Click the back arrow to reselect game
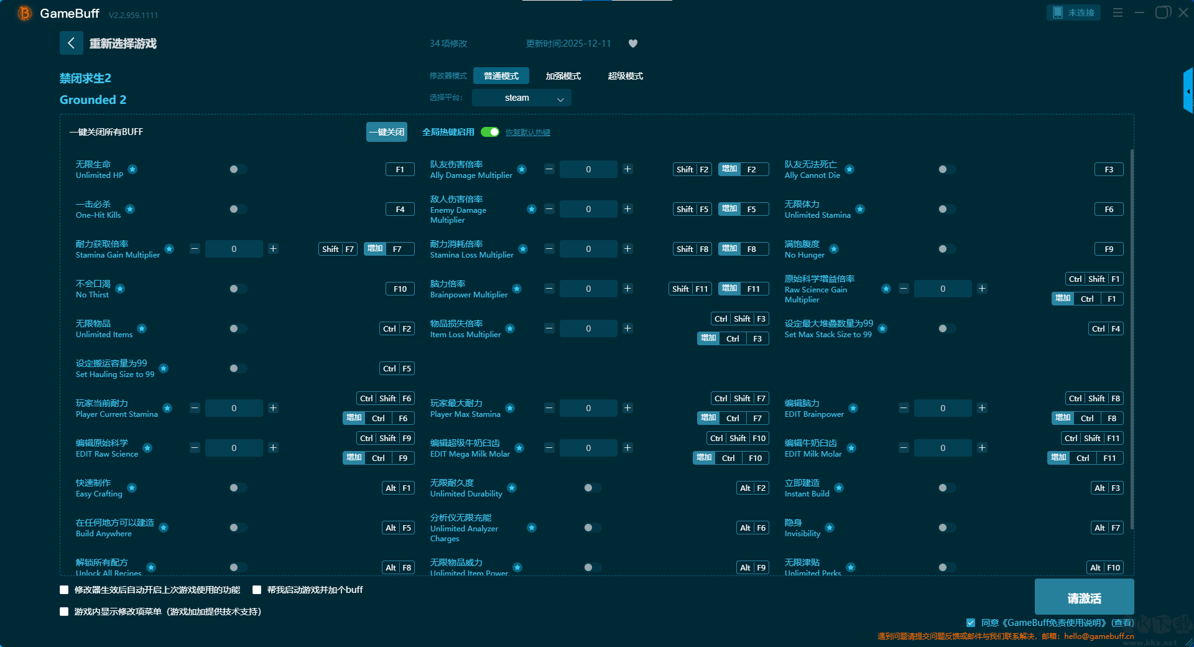Viewport: 1194px width, 647px height. [71, 43]
